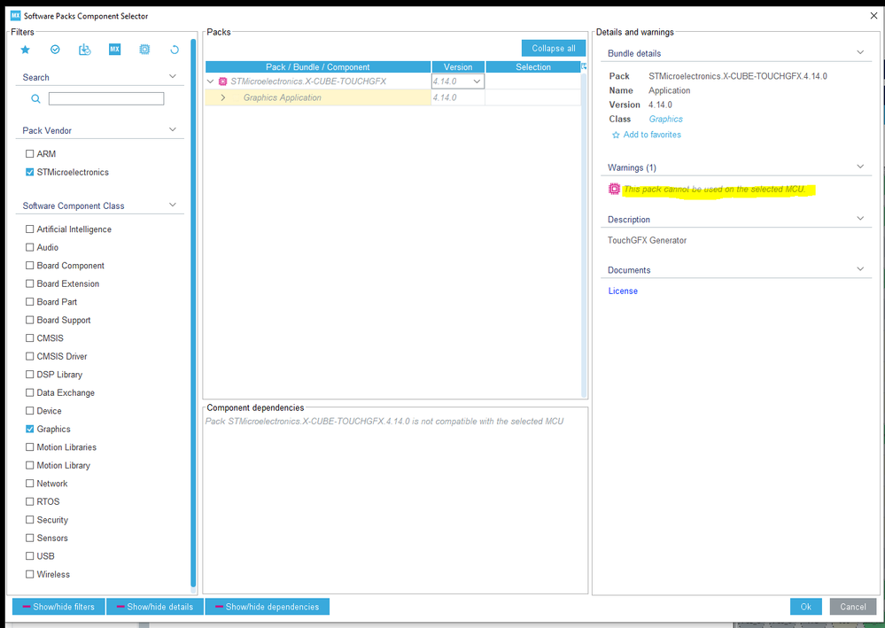Click the Pack / Bundle / Component column header
The image size is (885, 628).
click(x=318, y=66)
